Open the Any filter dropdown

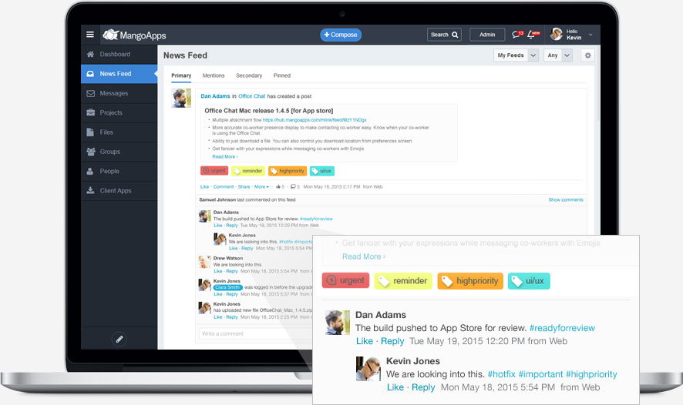pos(558,55)
